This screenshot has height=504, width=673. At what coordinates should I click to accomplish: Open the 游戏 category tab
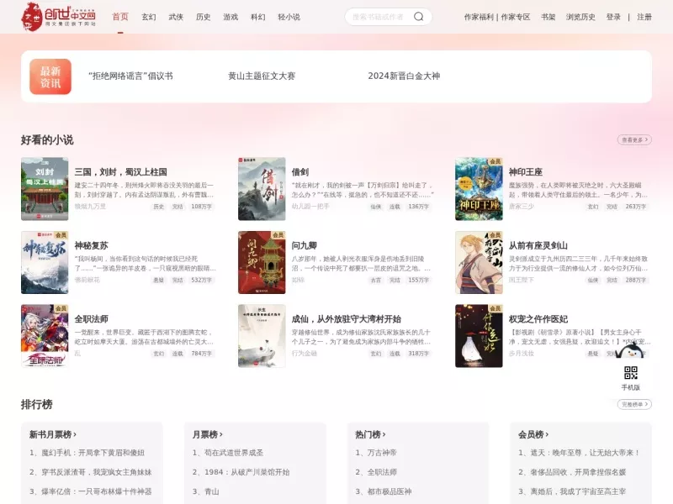click(231, 17)
